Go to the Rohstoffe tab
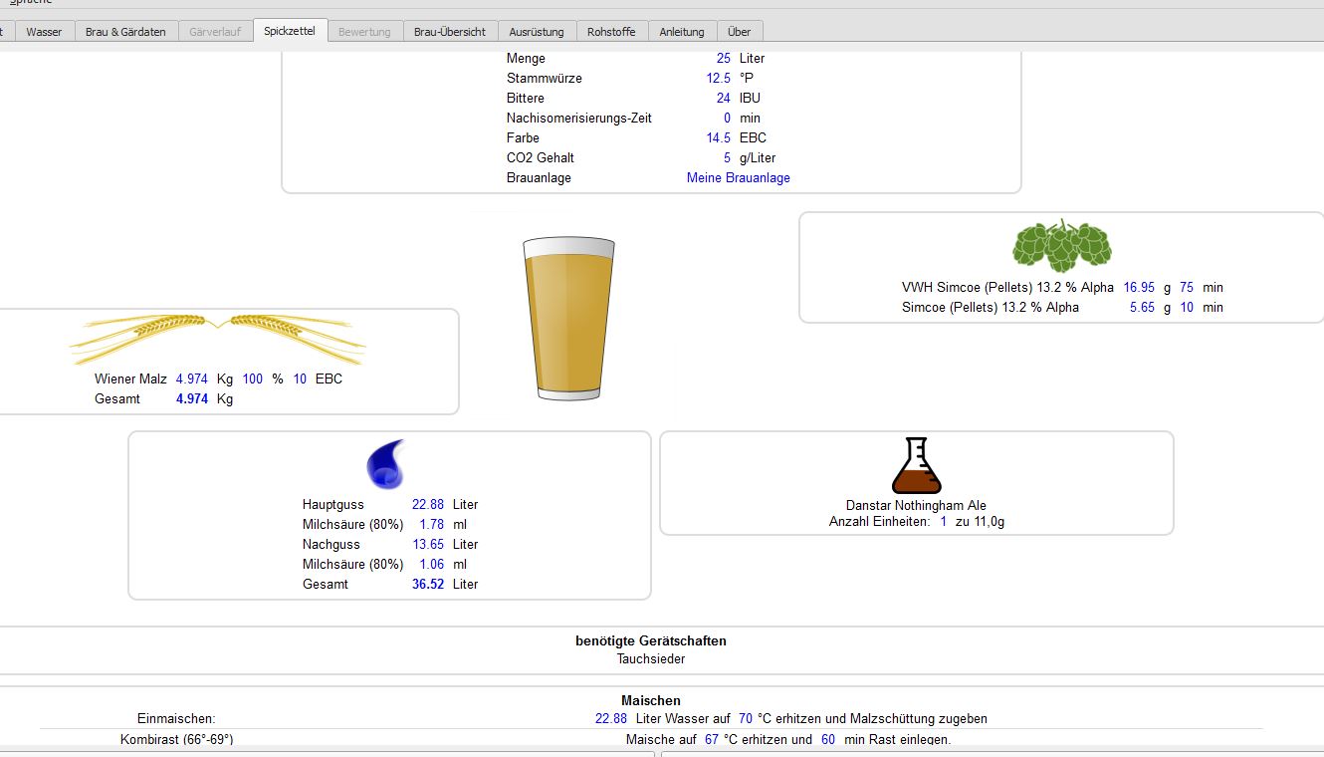Image resolution: width=1324 pixels, height=757 pixels. pyautogui.click(x=611, y=32)
